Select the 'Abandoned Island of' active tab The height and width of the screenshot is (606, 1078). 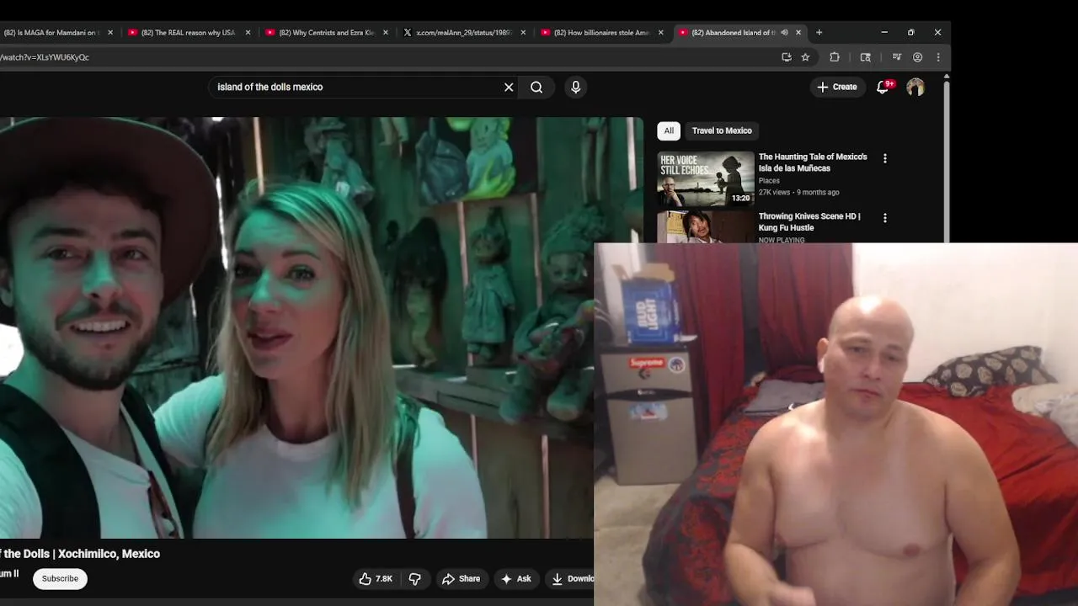(733, 33)
